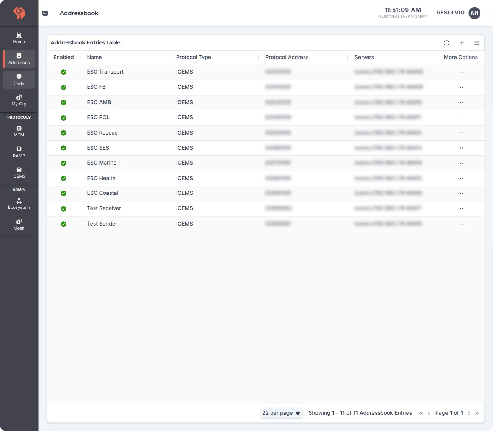Image resolution: width=493 pixels, height=431 pixels.
Task: Toggle enabled status for ESO Marine
Action: pyautogui.click(x=64, y=163)
